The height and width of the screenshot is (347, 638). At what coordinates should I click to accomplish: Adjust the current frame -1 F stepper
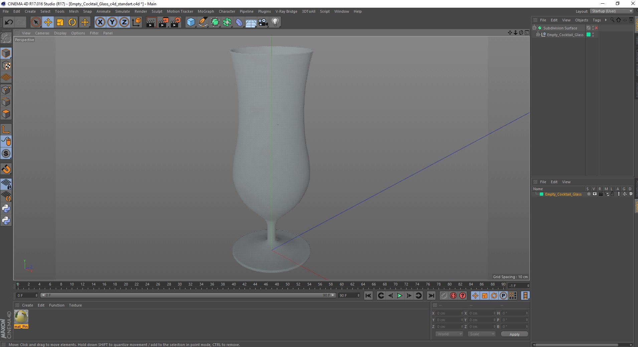(528, 285)
